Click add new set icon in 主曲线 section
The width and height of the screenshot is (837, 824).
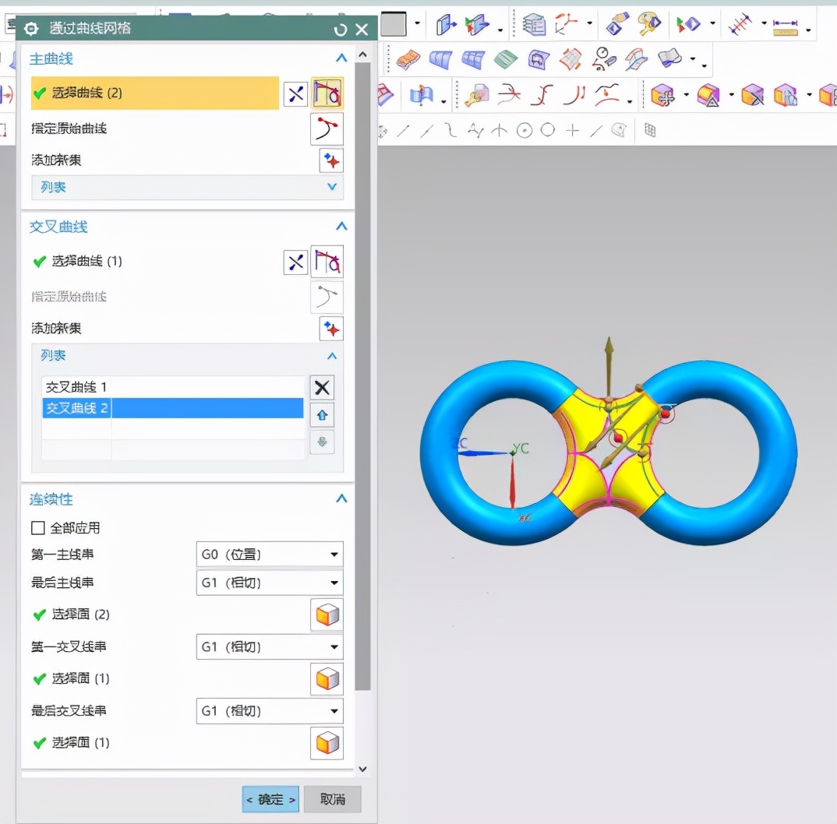pos(331,161)
